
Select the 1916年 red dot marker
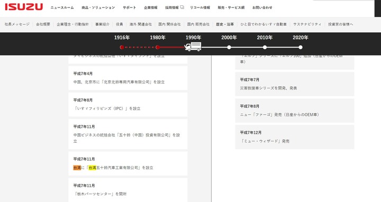click(122, 48)
